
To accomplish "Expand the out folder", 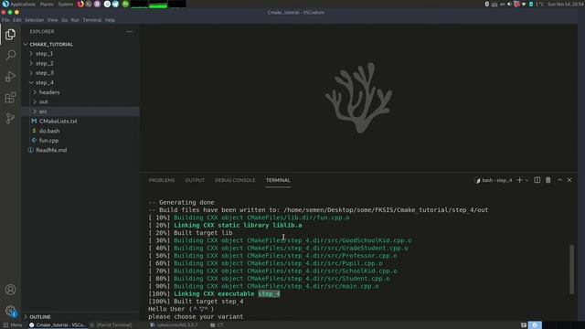I will tap(80, 101).
